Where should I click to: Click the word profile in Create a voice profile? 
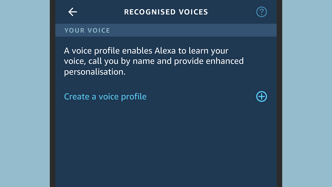(x=132, y=96)
